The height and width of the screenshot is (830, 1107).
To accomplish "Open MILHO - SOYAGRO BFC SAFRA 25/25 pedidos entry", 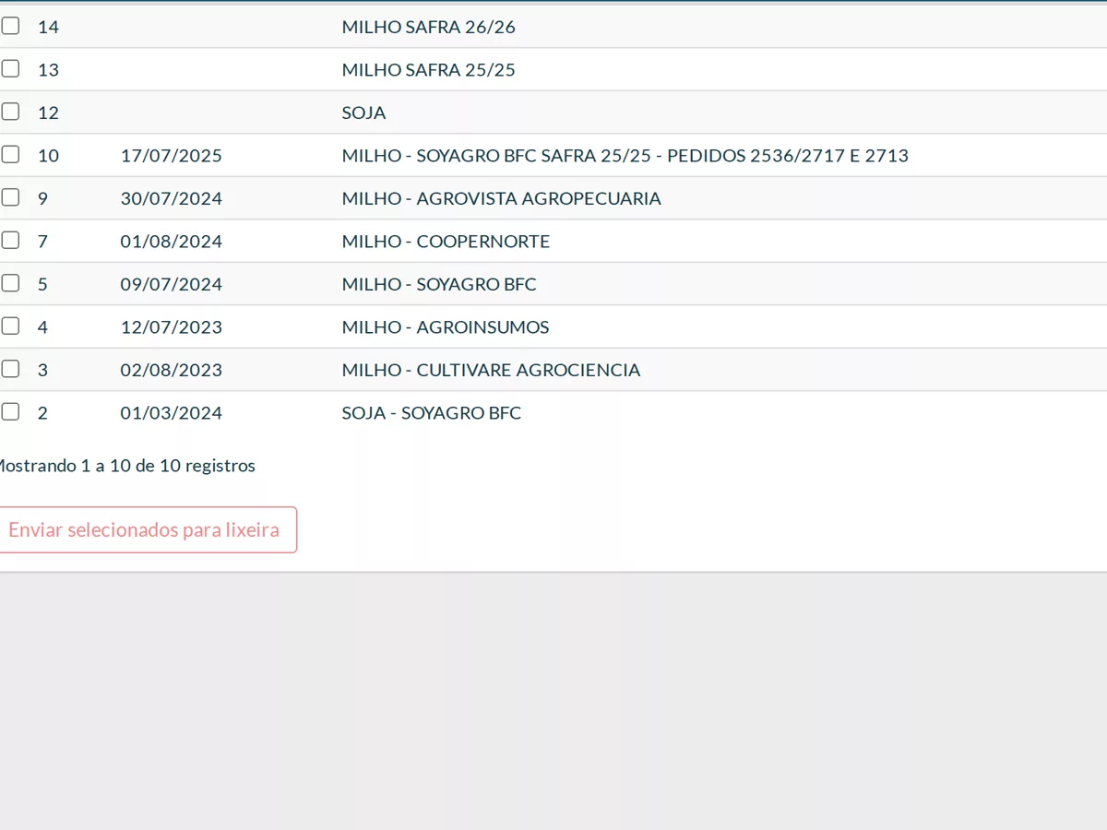I will point(625,155).
